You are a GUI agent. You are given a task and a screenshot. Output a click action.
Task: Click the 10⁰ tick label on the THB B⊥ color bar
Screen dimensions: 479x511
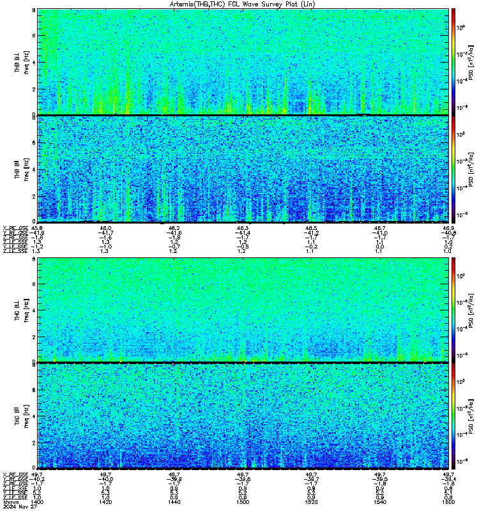coord(460,27)
